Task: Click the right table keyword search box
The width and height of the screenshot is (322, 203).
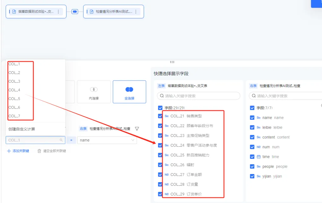Action: [285, 96]
